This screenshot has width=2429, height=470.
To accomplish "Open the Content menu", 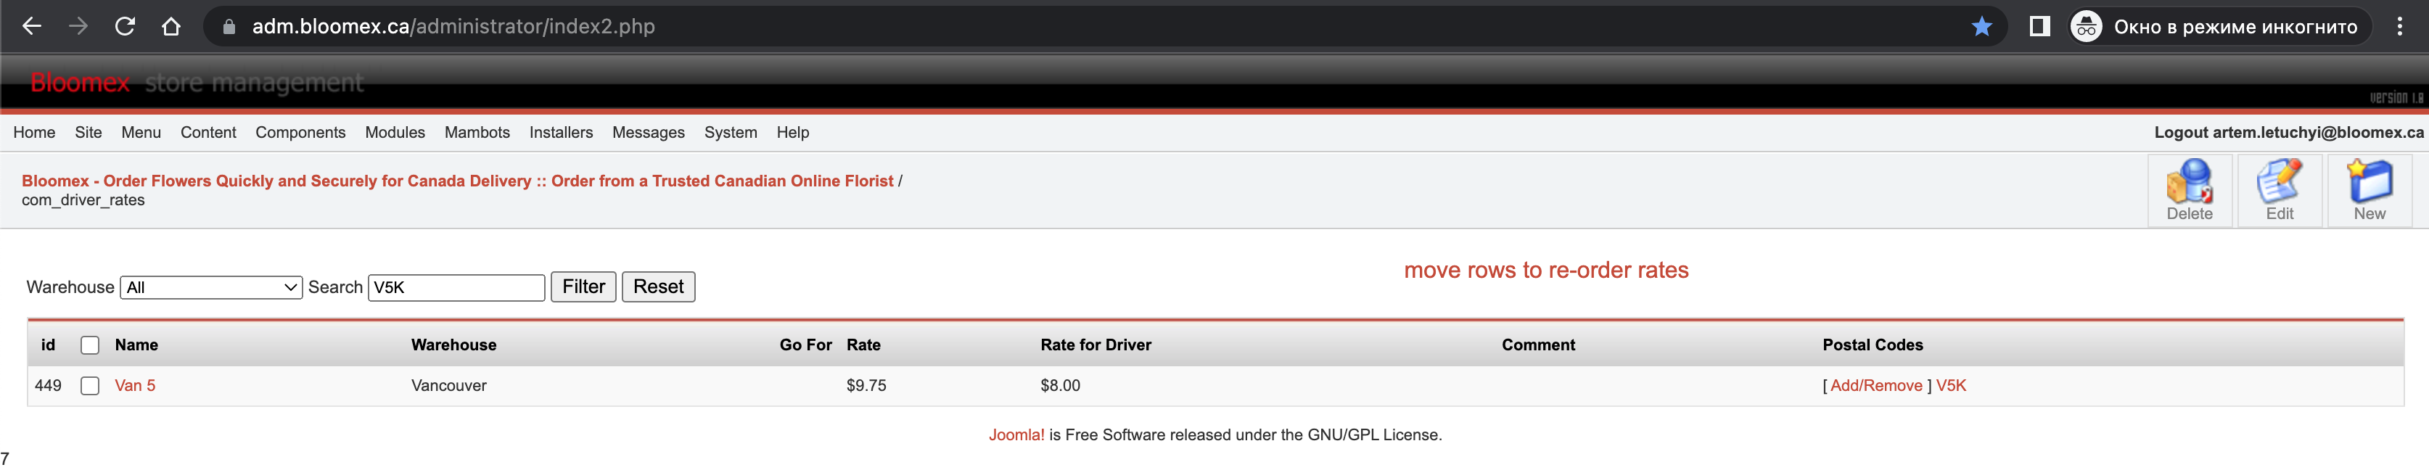I will click(x=208, y=133).
